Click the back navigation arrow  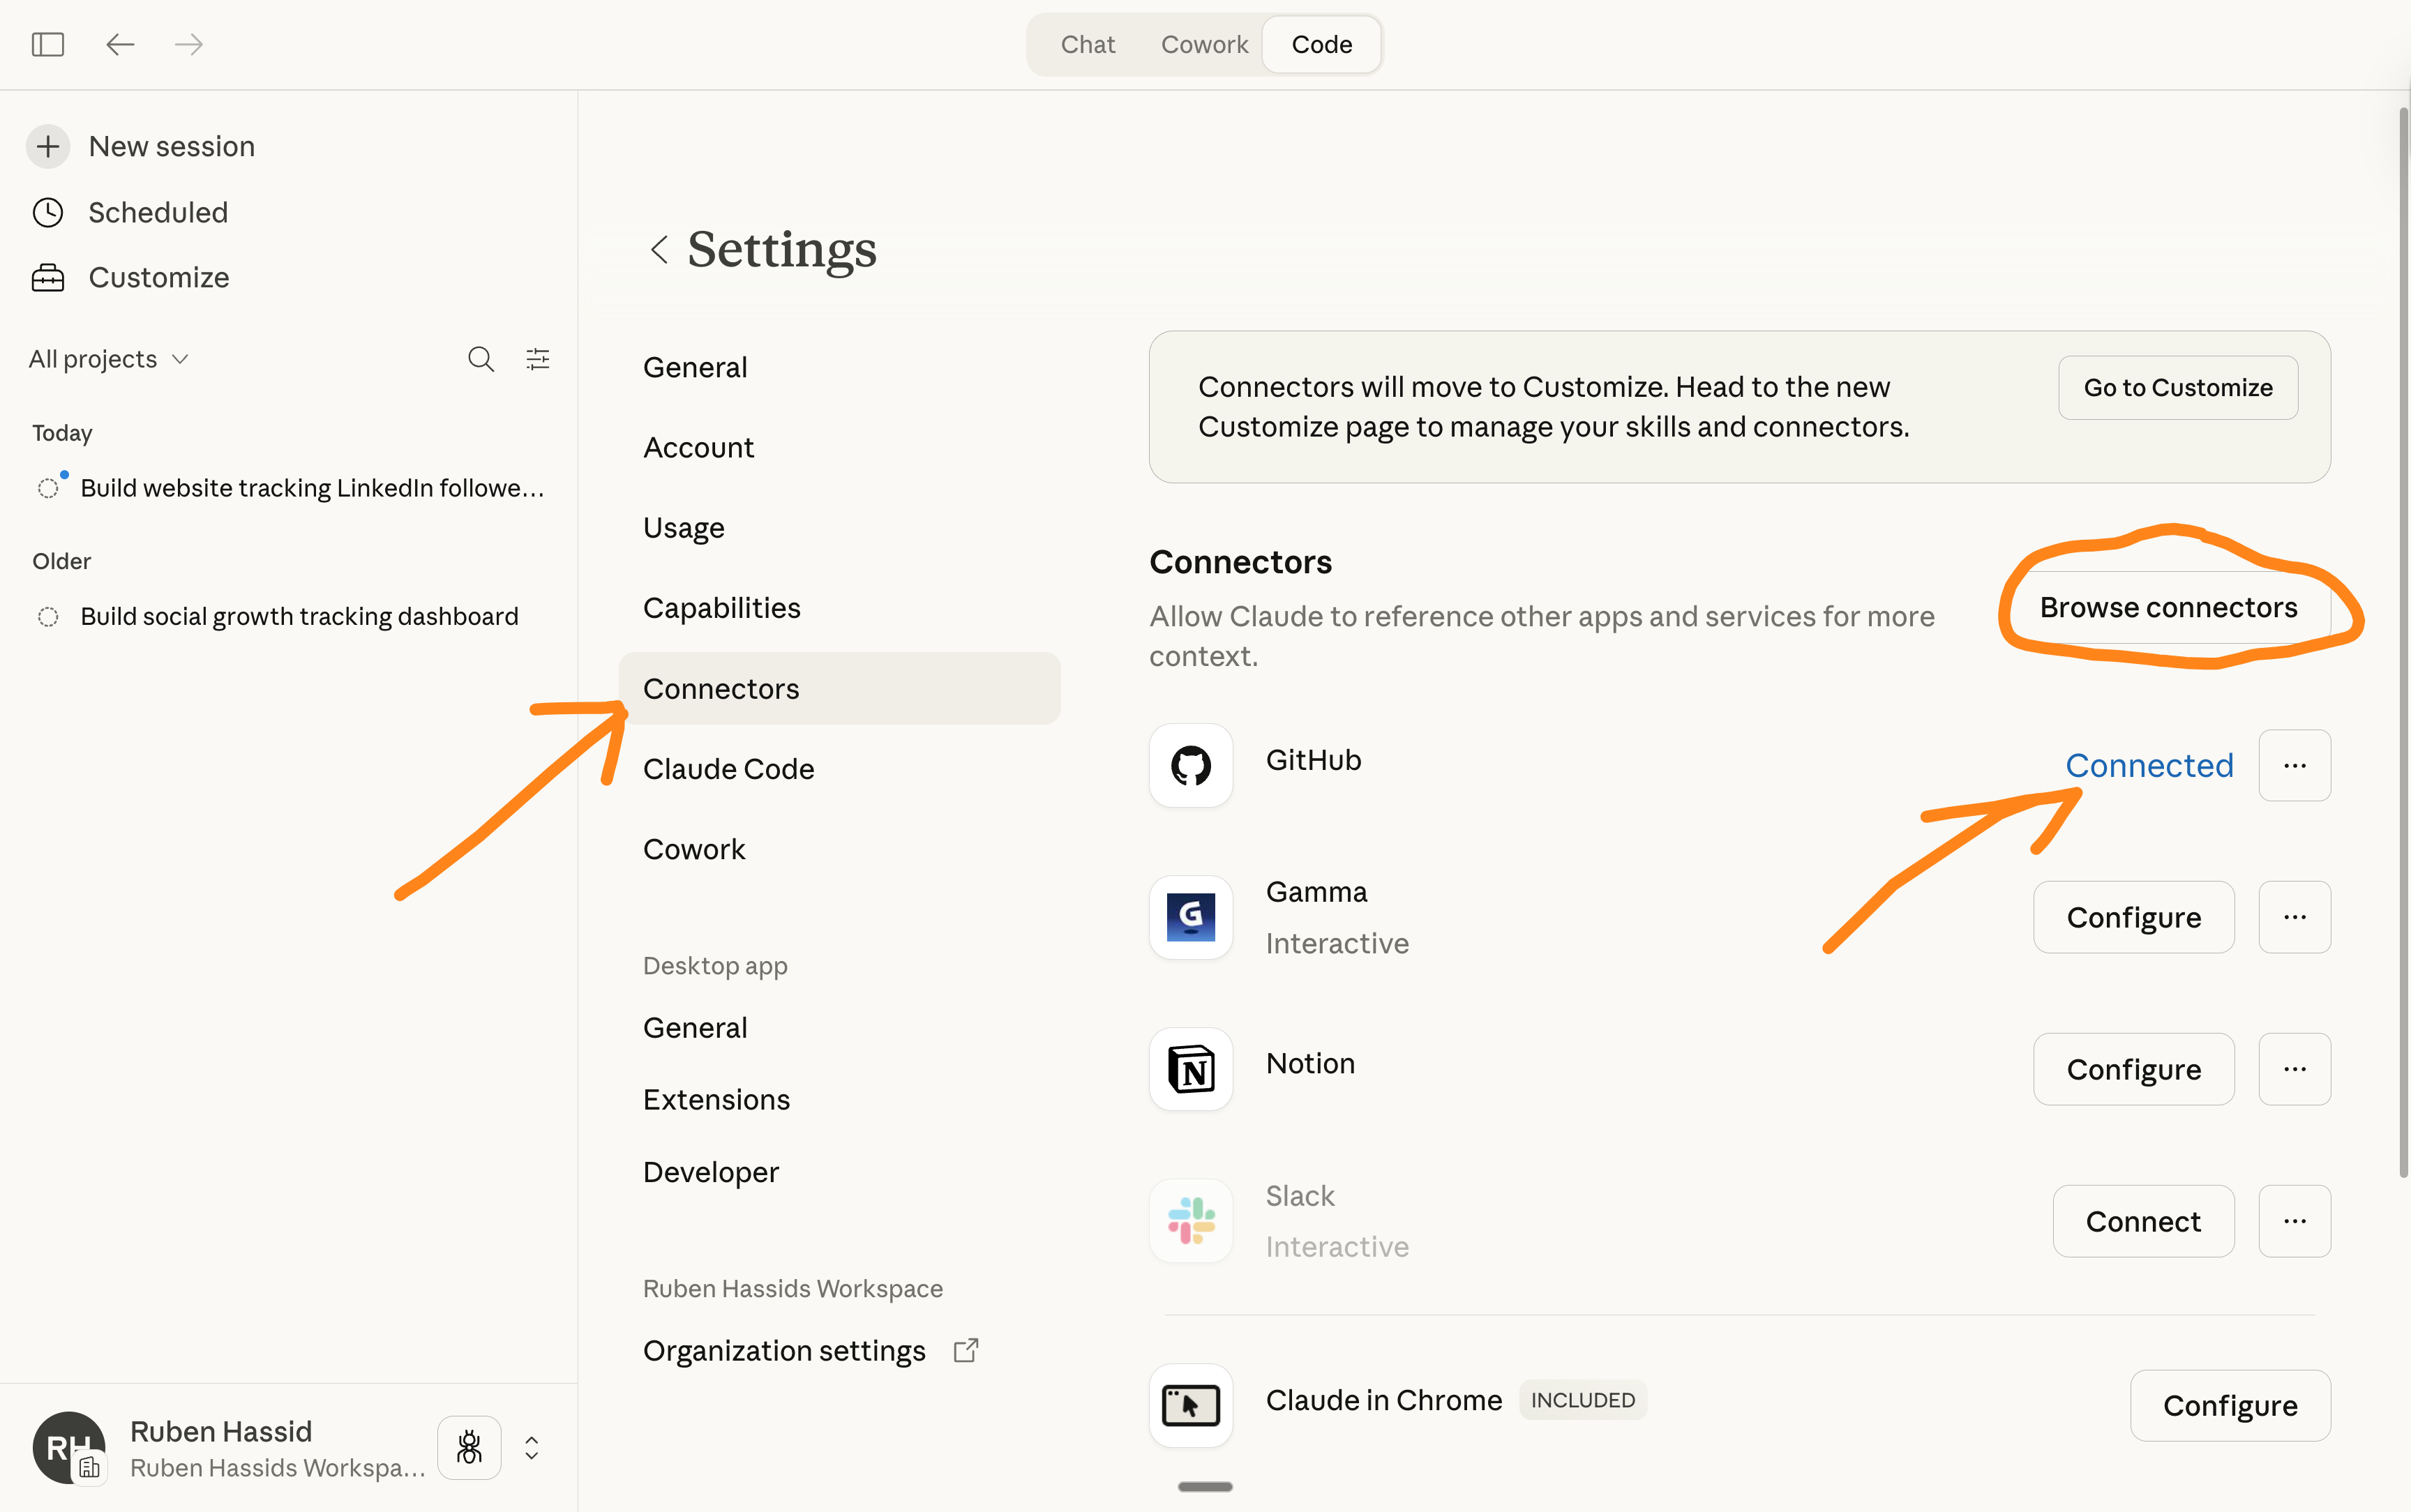coord(120,44)
